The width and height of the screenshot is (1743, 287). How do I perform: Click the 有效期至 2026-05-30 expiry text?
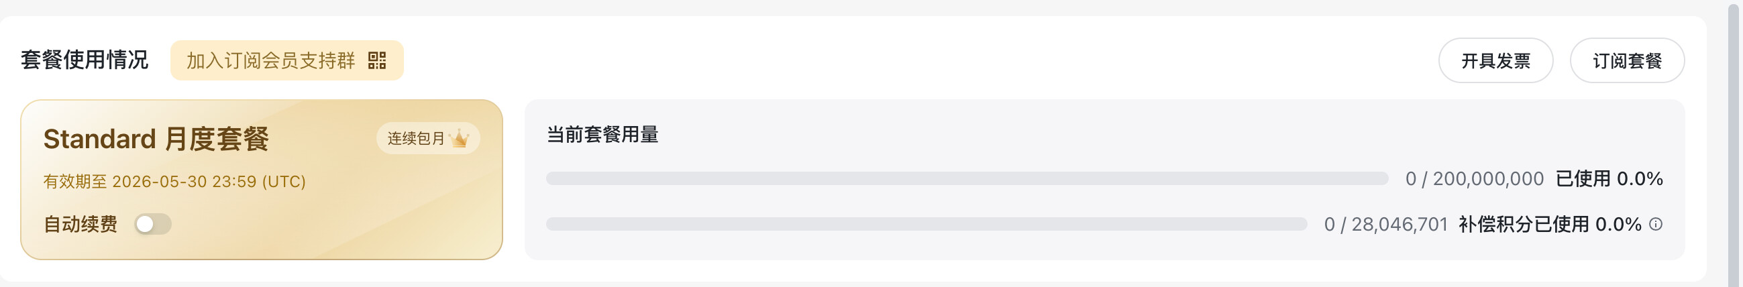coord(174,182)
